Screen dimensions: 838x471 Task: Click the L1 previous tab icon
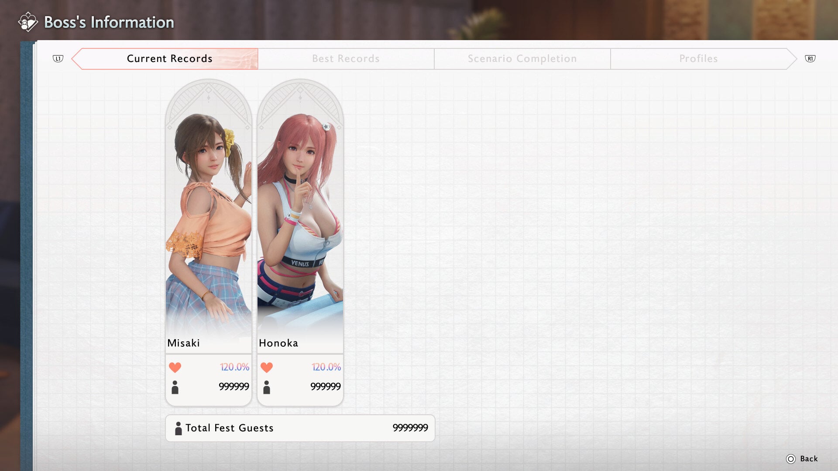pos(58,58)
